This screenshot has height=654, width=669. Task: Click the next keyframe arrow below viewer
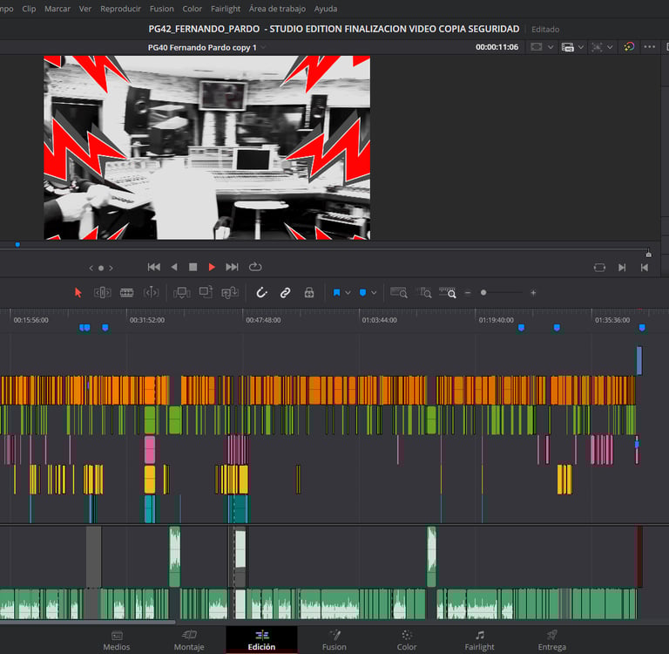[x=111, y=268]
